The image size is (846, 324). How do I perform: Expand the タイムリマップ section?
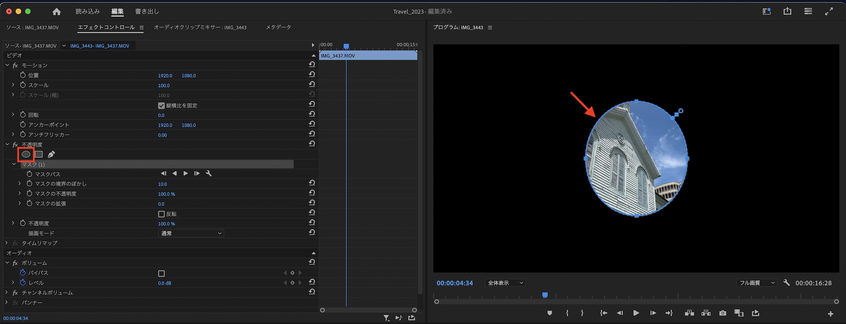[x=7, y=243]
